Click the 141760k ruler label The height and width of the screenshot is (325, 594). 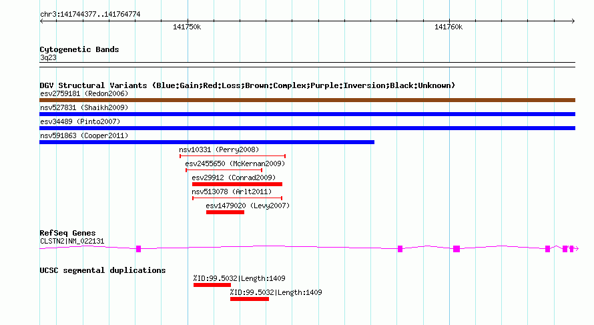(x=449, y=27)
